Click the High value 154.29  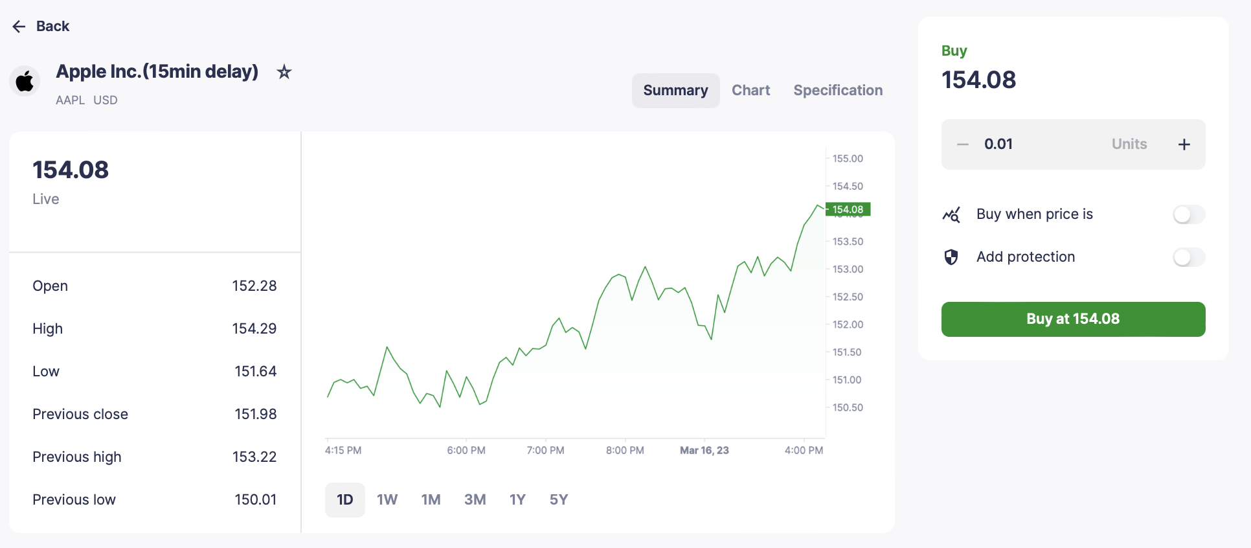click(254, 329)
